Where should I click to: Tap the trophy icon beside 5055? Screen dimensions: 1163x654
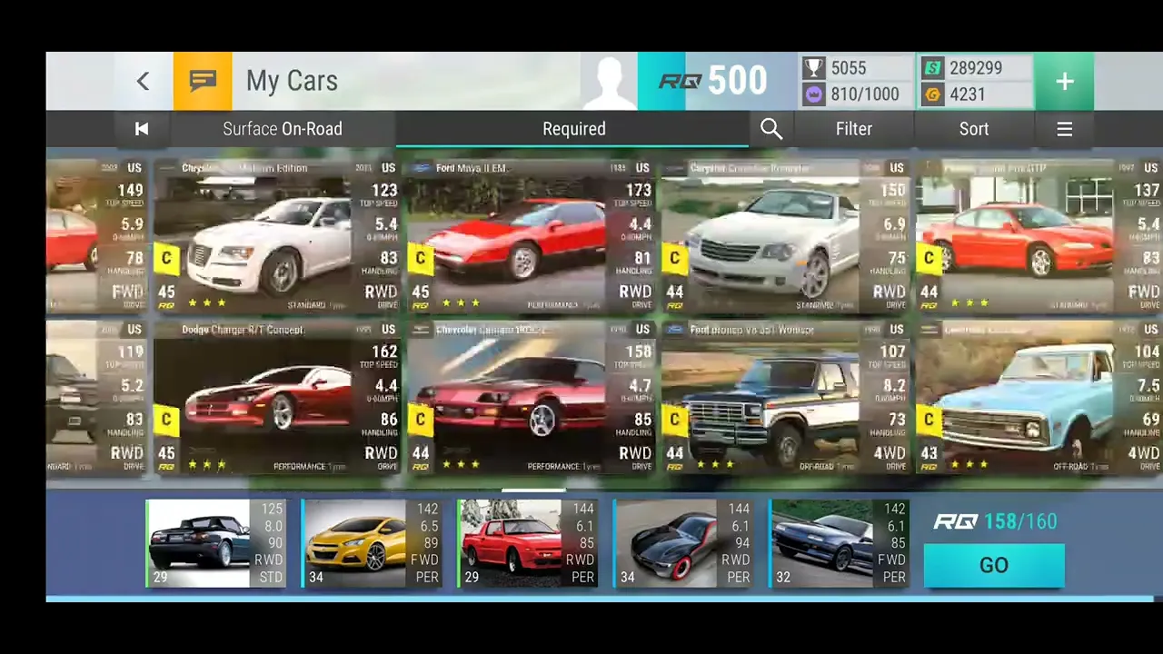click(813, 68)
